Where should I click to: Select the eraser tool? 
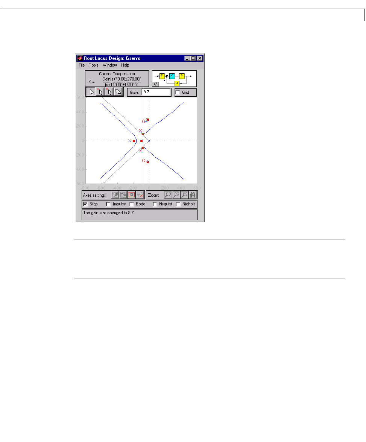[x=118, y=92]
